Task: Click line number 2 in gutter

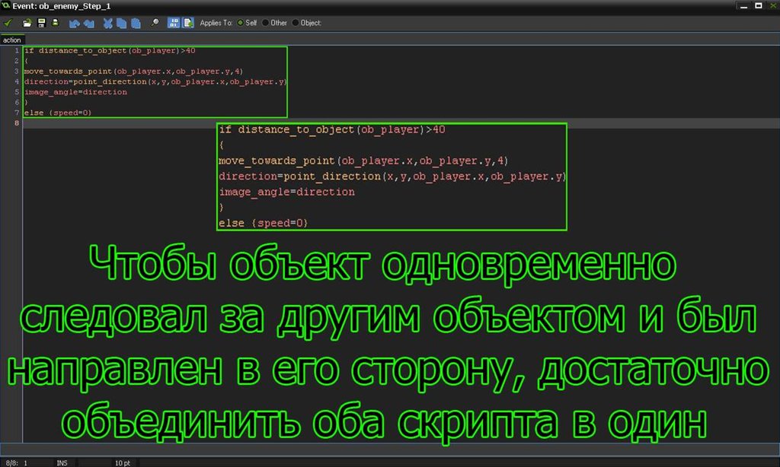Action: pyautogui.click(x=17, y=61)
